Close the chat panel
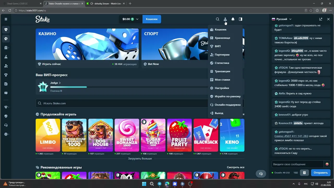Image resolution: width=334 pixels, height=188 pixels. pyautogui.click(x=328, y=19)
